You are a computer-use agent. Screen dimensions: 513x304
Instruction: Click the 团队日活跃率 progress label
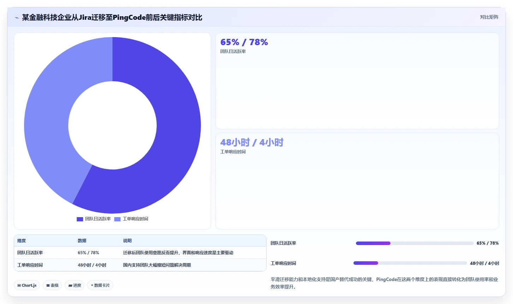[284, 243]
